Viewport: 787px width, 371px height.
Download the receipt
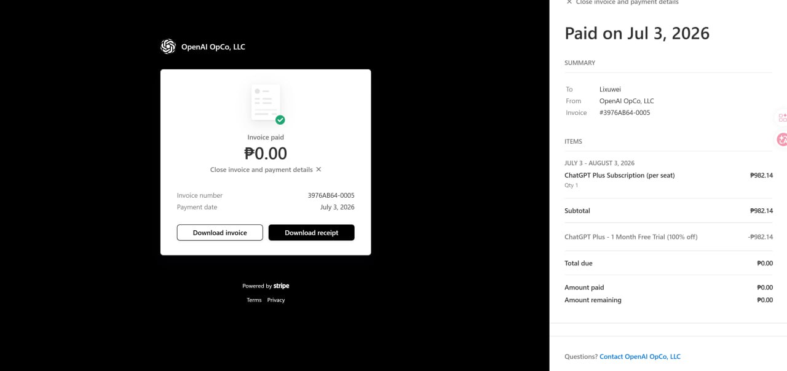pyautogui.click(x=312, y=233)
